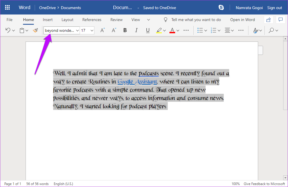The image size is (288, 187).
Task: Click the Tell me what you want field
Action: [x=196, y=20]
